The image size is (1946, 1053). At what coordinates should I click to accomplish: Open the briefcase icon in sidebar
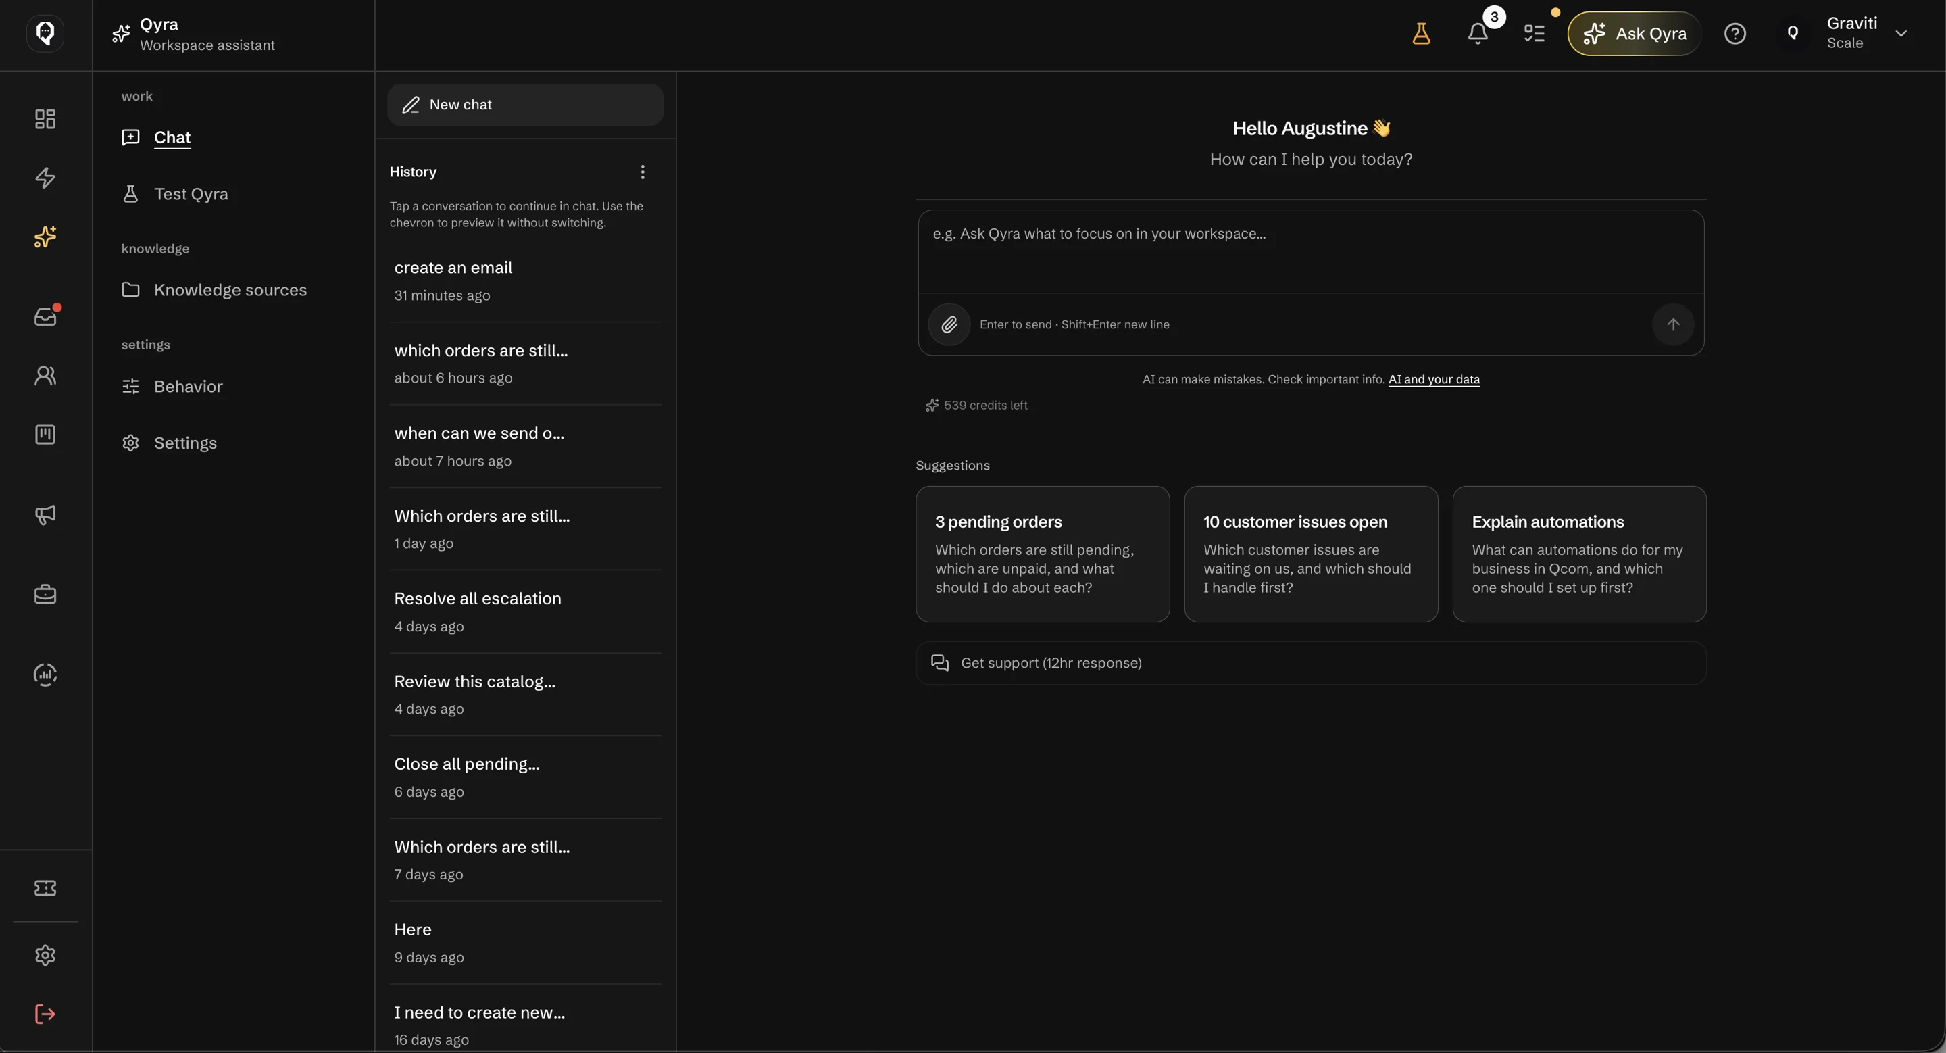pyautogui.click(x=45, y=595)
